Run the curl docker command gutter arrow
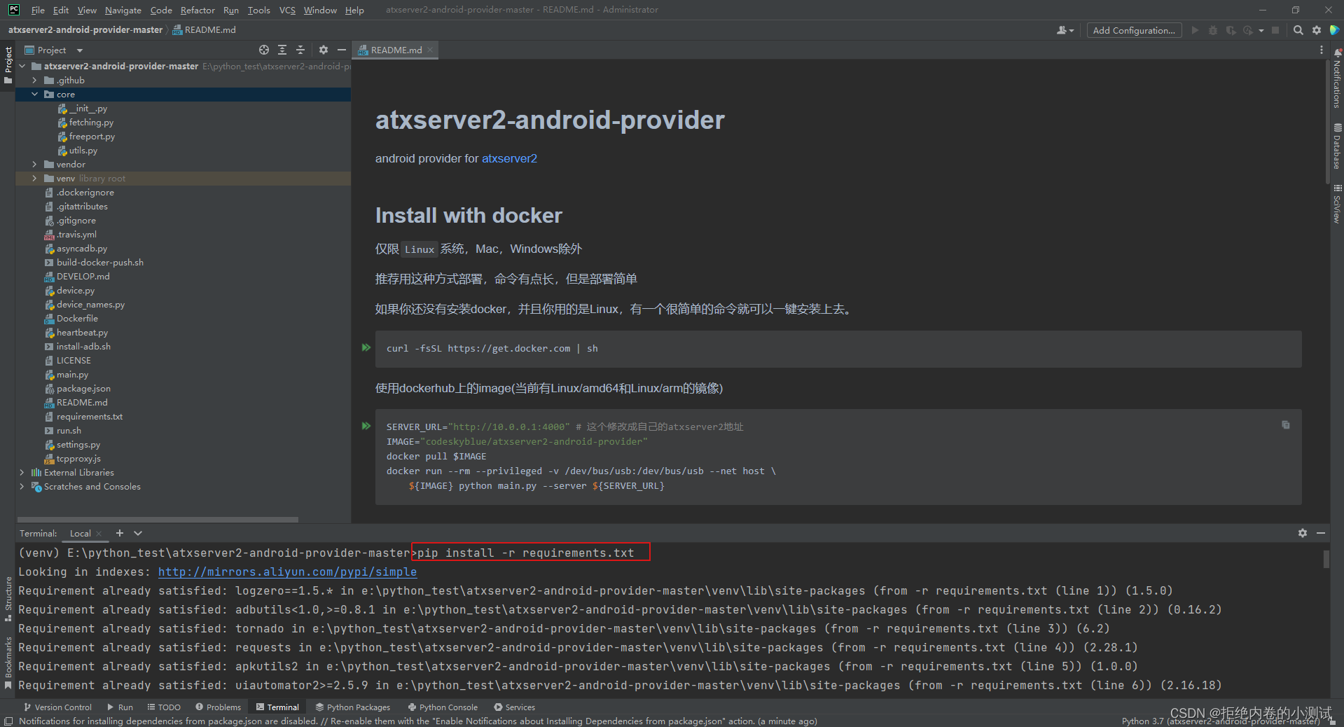The image size is (1344, 727). pyautogui.click(x=366, y=347)
